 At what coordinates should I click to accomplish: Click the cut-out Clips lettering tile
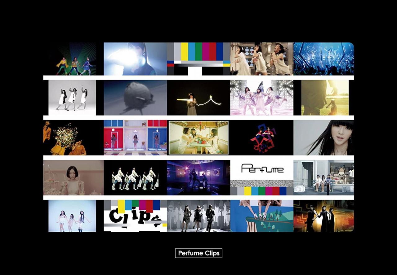click(x=135, y=216)
